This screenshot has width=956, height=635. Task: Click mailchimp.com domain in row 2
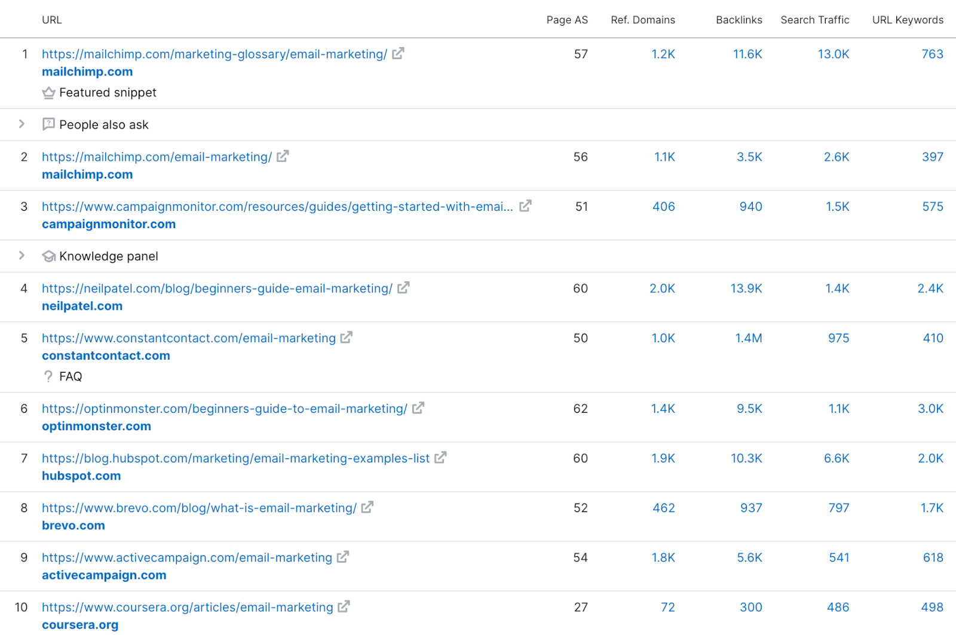87,174
